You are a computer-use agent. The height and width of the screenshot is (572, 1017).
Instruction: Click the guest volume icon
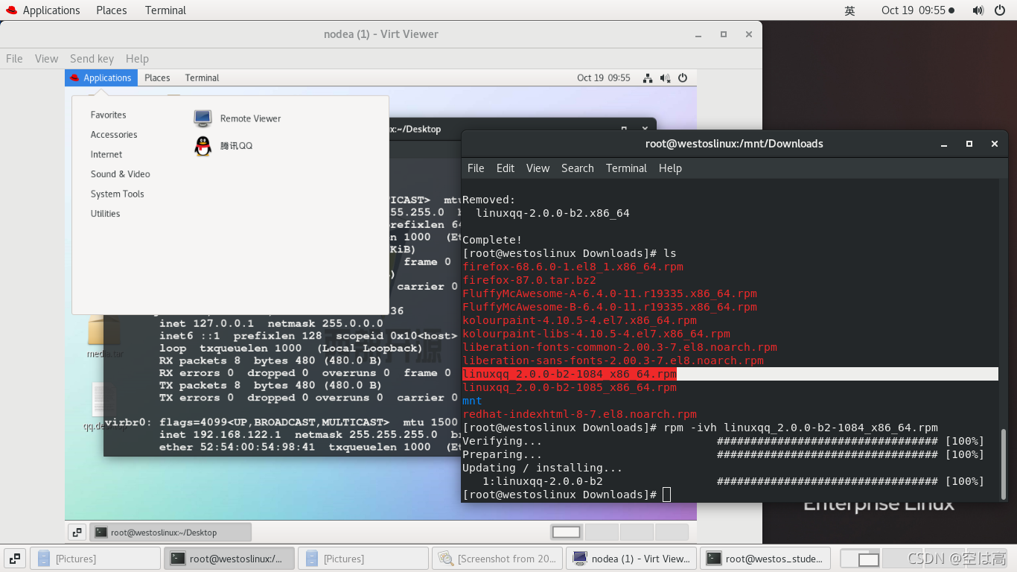coord(665,77)
